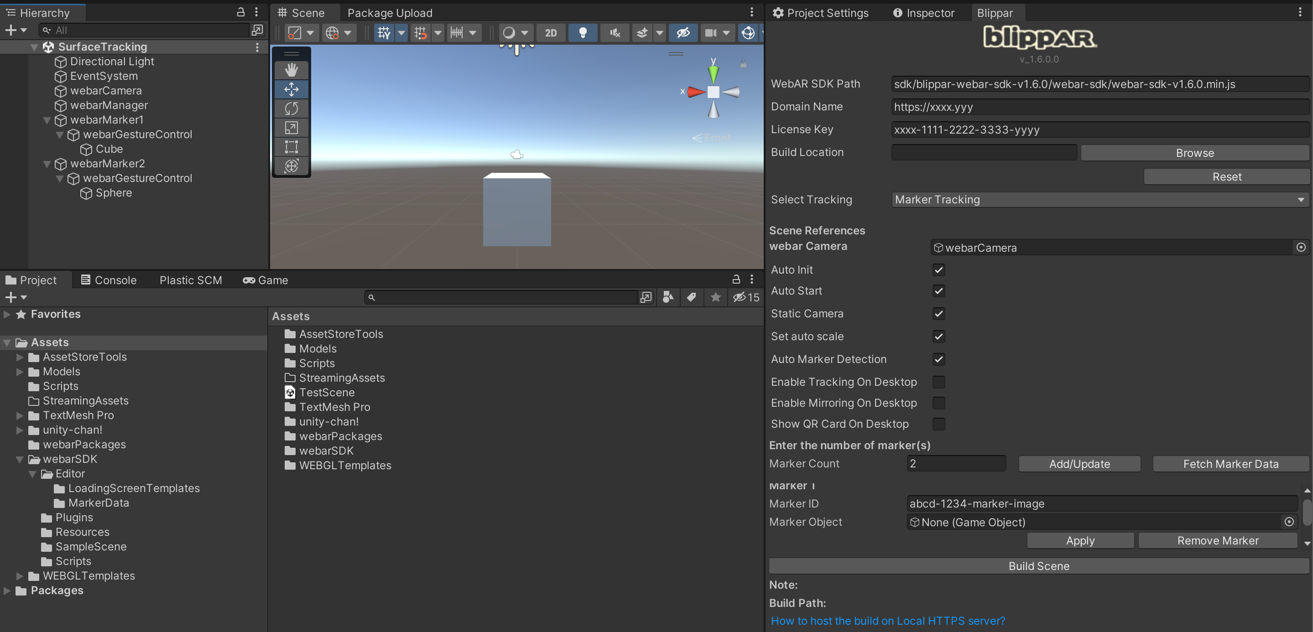Image resolution: width=1313 pixels, height=632 pixels.
Task: Toggle hidden objects visibility in Scene toolbar
Action: click(683, 33)
